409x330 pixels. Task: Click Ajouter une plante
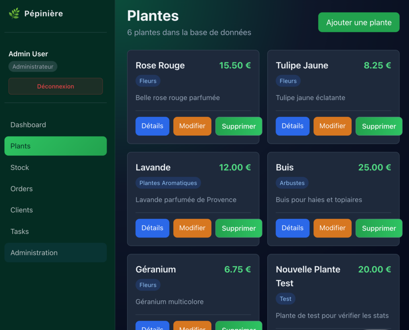(359, 22)
